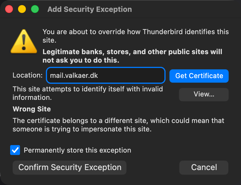Click the bold Legitimate banks warning text
The width and height of the screenshot is (241, 185).
click(132, 56)
